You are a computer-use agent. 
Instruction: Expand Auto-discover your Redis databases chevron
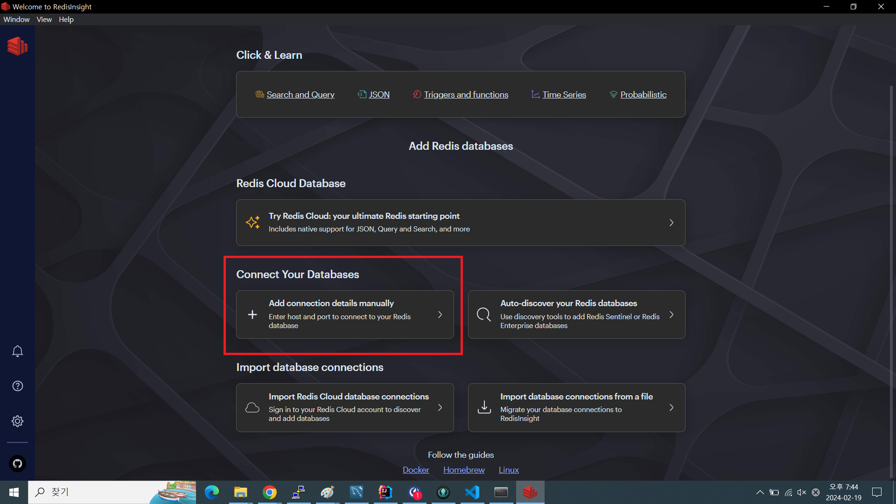click(671, 315)
